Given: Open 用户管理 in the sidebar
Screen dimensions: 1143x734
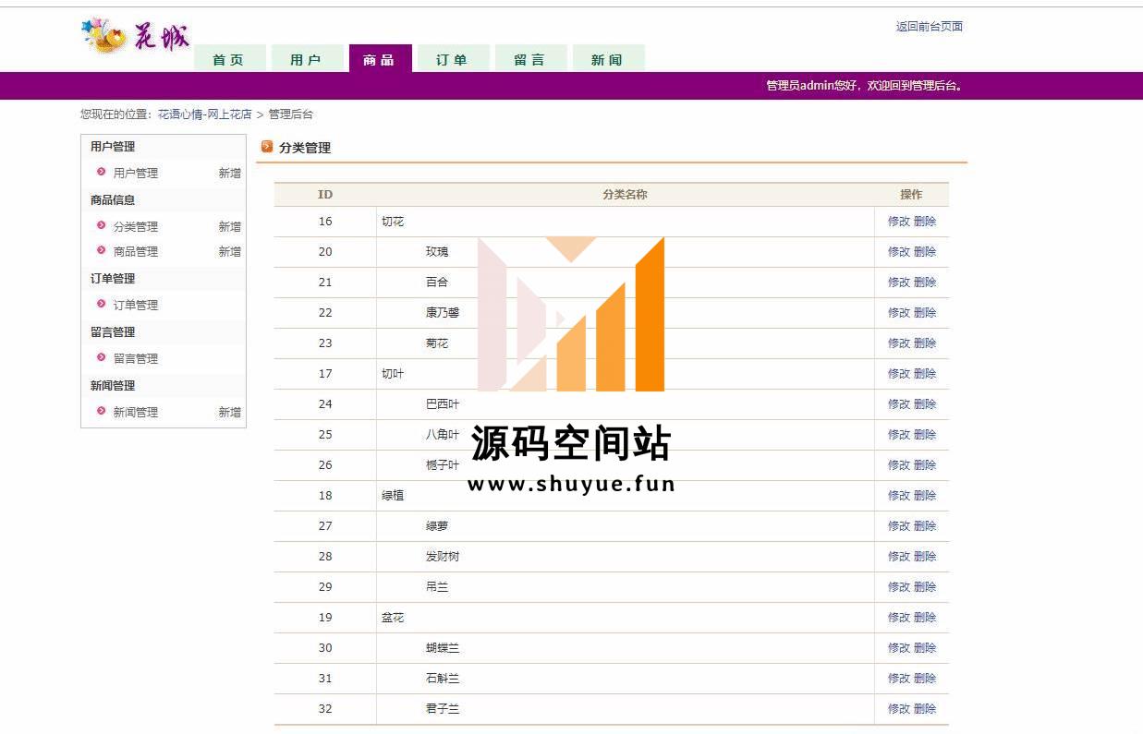Looking at the screenshot, I should 136,173.
